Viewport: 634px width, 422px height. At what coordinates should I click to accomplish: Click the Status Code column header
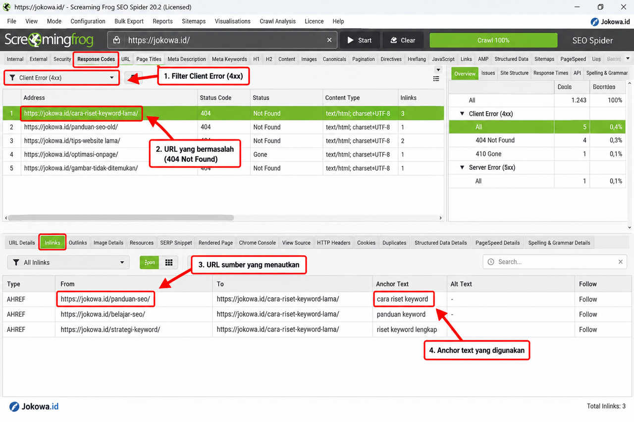(x=223, y=98)
